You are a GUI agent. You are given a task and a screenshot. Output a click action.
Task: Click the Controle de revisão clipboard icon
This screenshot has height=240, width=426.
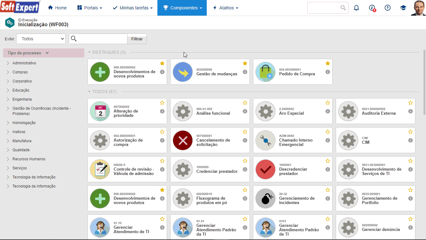(100, 169)
